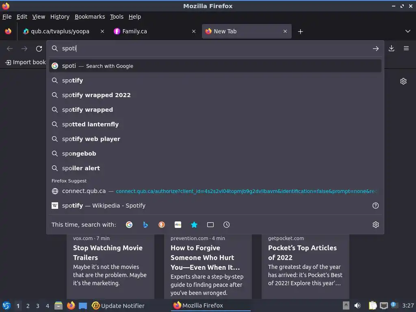Click inside the address bar text field
This screenshot has width=416, height=312.
pyautogui.click(x=215, y=48)
